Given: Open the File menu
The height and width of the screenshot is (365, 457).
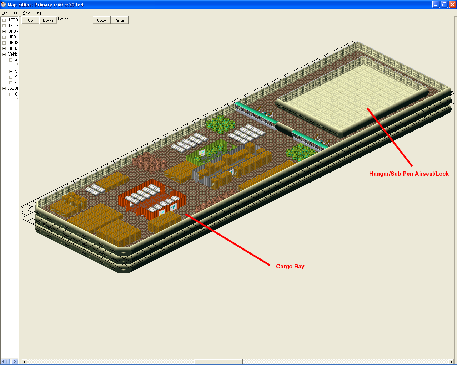Looking at the screenshot, I should tap(5, 12).
